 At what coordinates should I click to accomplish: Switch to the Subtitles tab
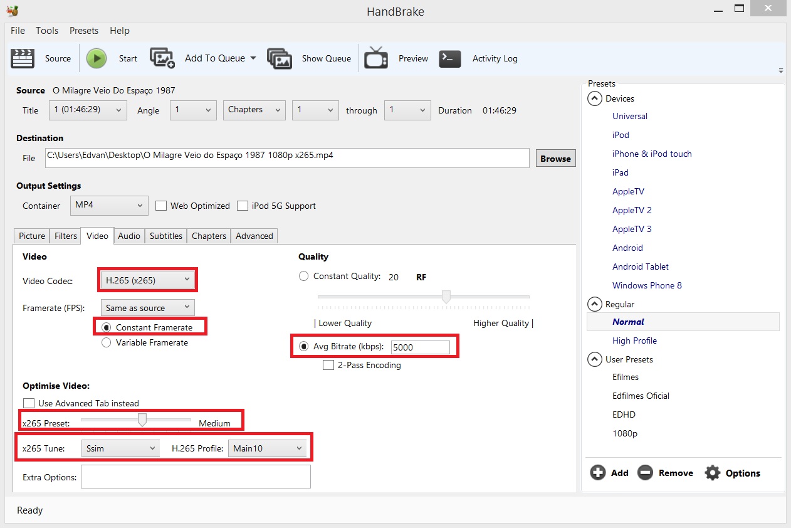click(x=166, y=236)
